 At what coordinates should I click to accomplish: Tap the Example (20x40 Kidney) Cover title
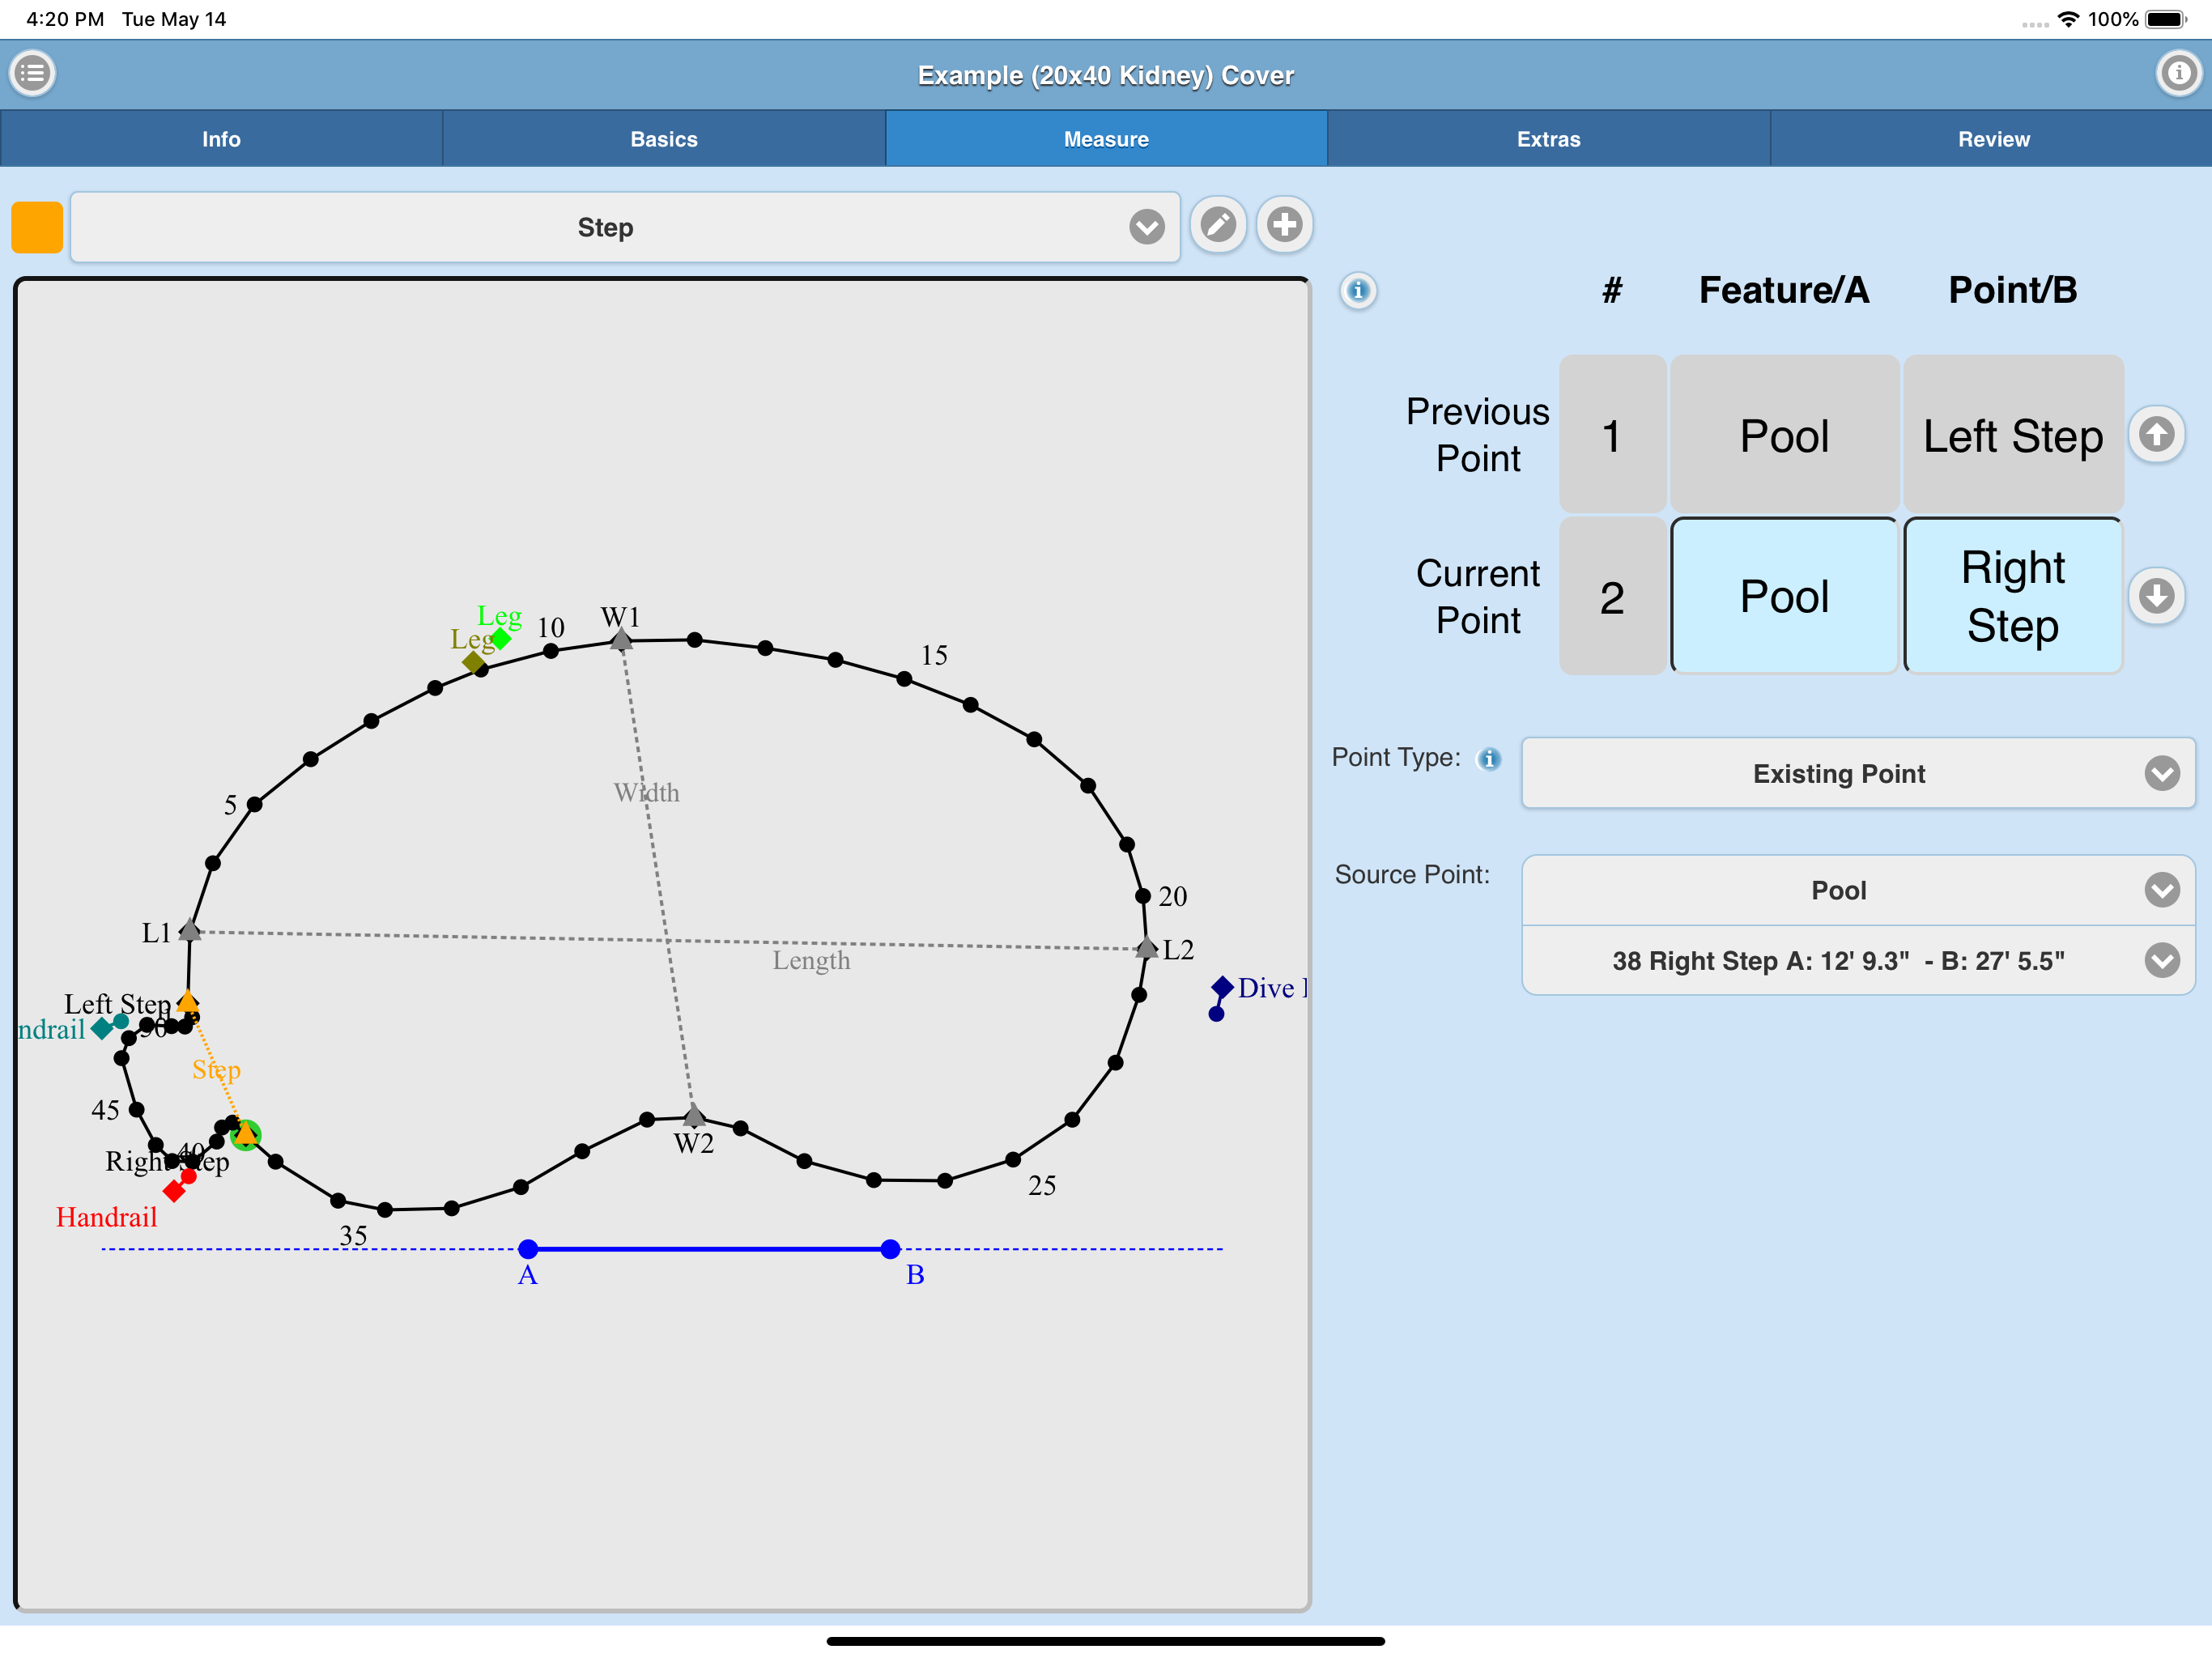(1106, 76)
